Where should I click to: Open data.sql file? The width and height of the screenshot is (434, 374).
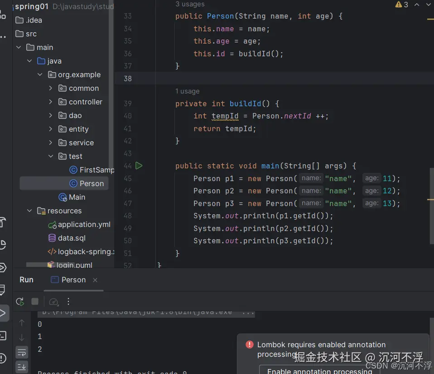67,238
